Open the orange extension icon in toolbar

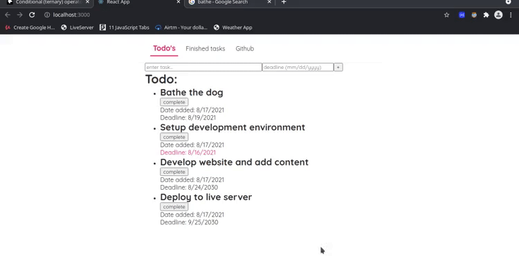tap(474, 15)
